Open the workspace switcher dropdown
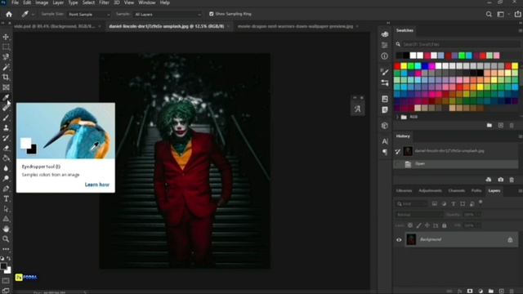Viewport: 523px width, 294px height. (503, 14)
